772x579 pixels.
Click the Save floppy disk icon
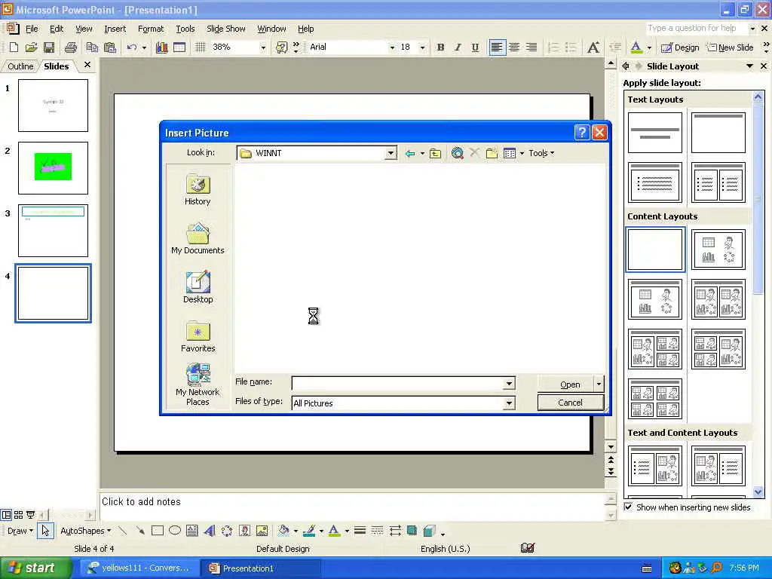pos(49,47)
